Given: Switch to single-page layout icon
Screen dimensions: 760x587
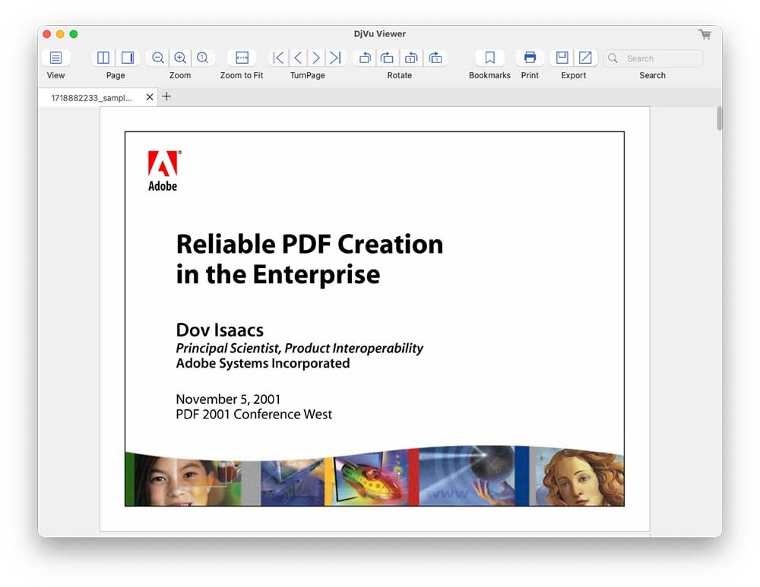Looking at the screenshot, I should pos(128,58).
